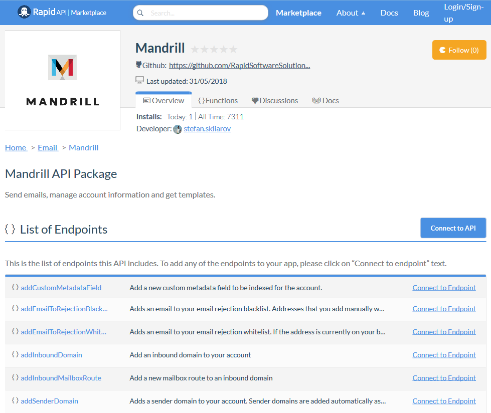Image resolution: width=491 pixels, height=413 pixels.
Task: Switch to the Discussions tab
Action: pos(275,100)
